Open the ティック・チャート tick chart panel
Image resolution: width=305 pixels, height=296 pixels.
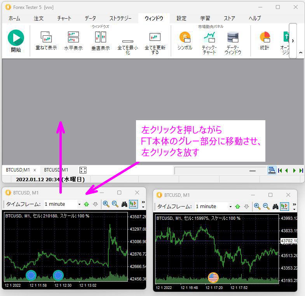coord(209,37)
